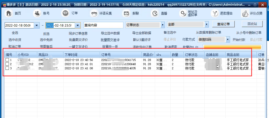Click 批量图文评价 batch review
269x118 pixels.
(78, 40)
